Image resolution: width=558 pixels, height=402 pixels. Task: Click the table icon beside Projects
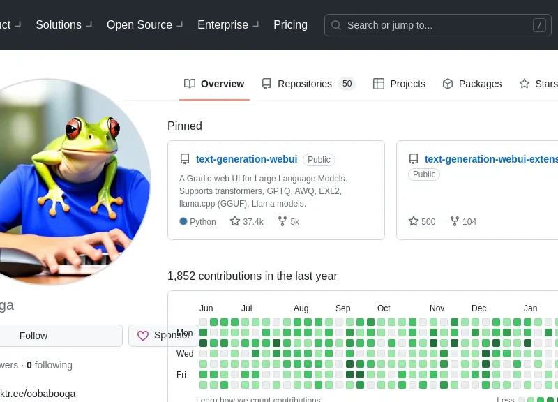pos(379,84)
